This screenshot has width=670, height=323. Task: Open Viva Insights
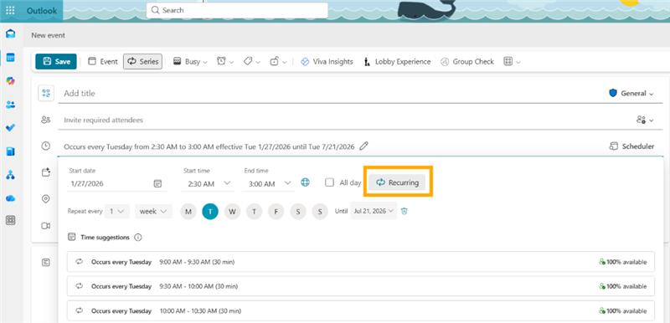327,61
